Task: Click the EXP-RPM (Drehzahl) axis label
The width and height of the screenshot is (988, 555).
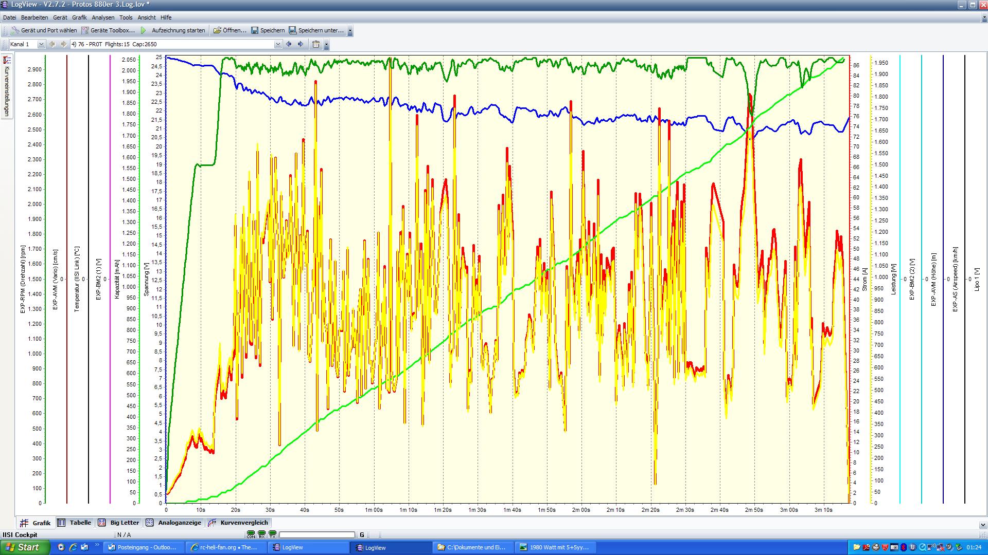Action: [x=23, y=279]
